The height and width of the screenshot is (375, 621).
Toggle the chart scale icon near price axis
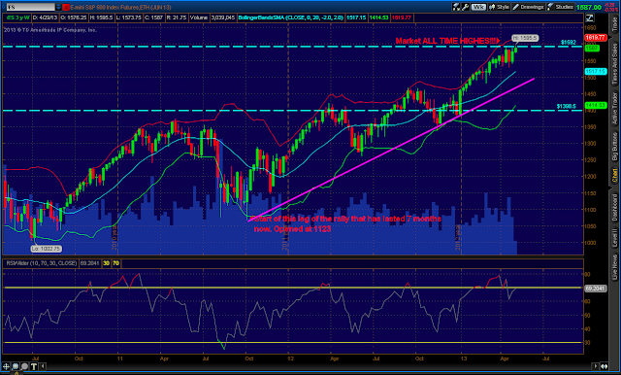(589, 17)
